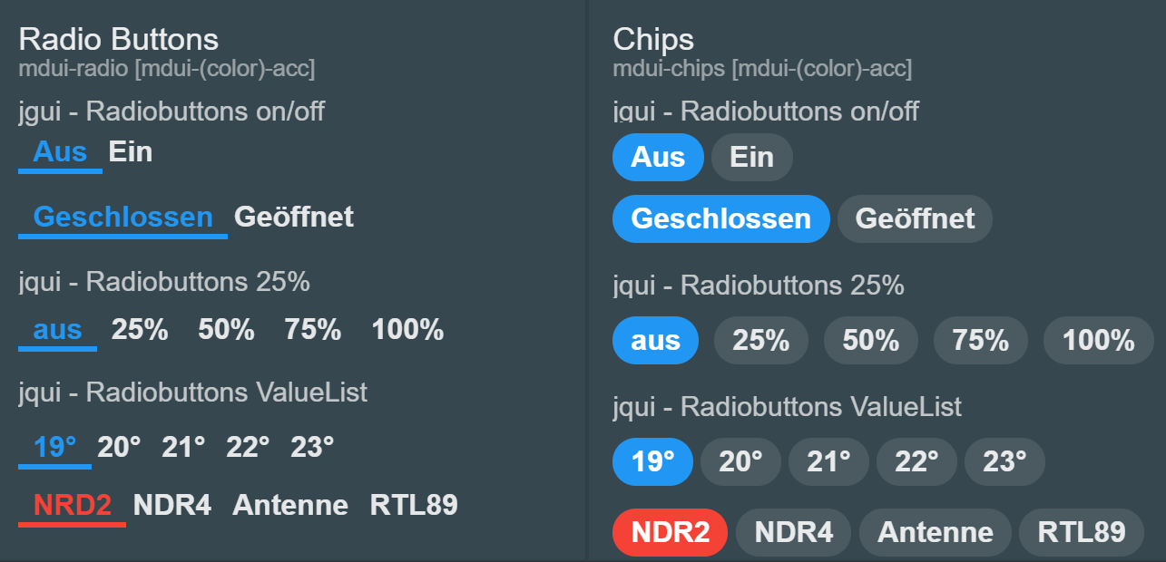Click the 'NDR4' chip
Viewport: 1166px width, 562px height.
pyautogui.click(x=793, y=532)
